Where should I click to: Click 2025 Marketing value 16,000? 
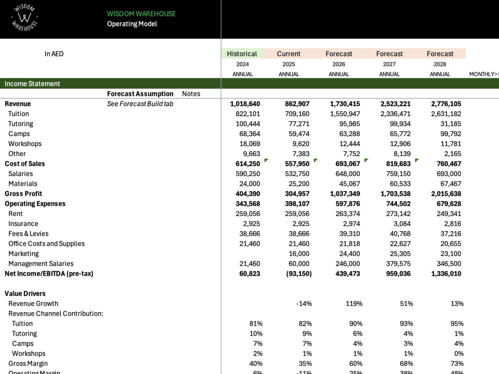click(x=299, y=254)
